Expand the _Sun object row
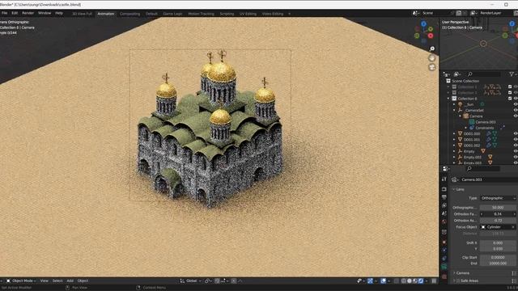This screenshot has width=518, height=291. pos(454,104)
